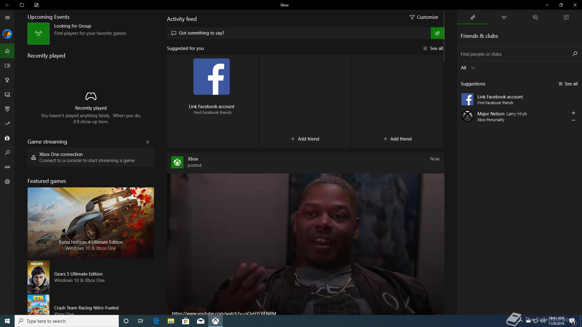Open Captures icon in the sidebar
The height and width of the screenshot is (327, 582).
7,94
